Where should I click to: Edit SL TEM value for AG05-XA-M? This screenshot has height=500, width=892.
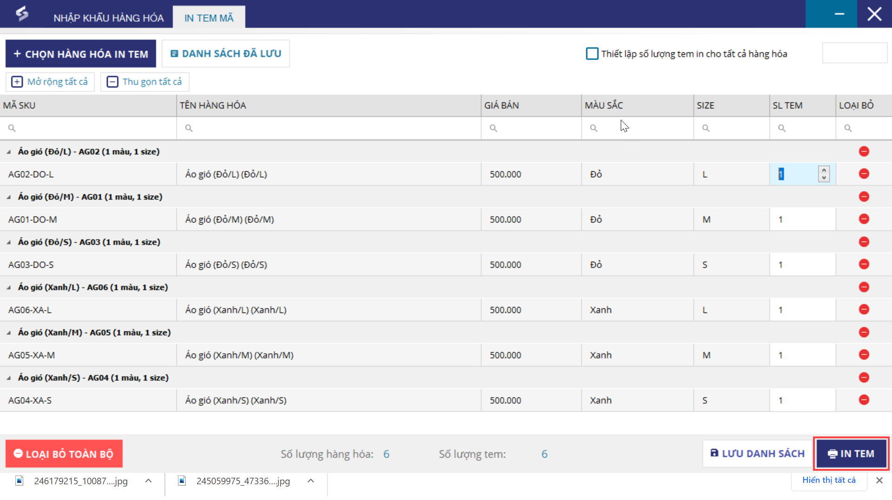tap(803, 355)
